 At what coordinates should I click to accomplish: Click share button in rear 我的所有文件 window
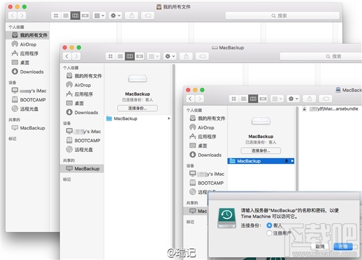132,16
